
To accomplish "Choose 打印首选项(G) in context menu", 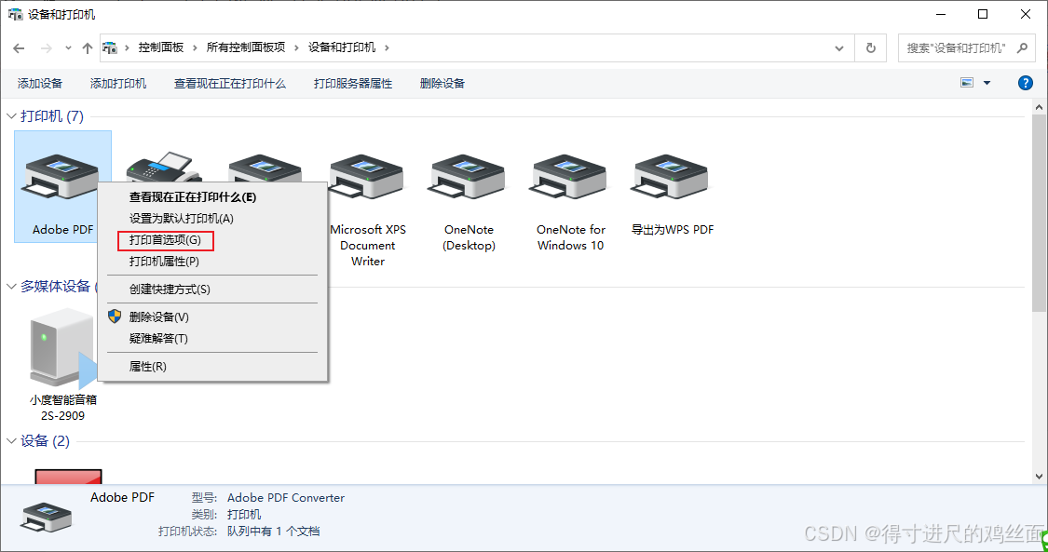I will 212,239.
